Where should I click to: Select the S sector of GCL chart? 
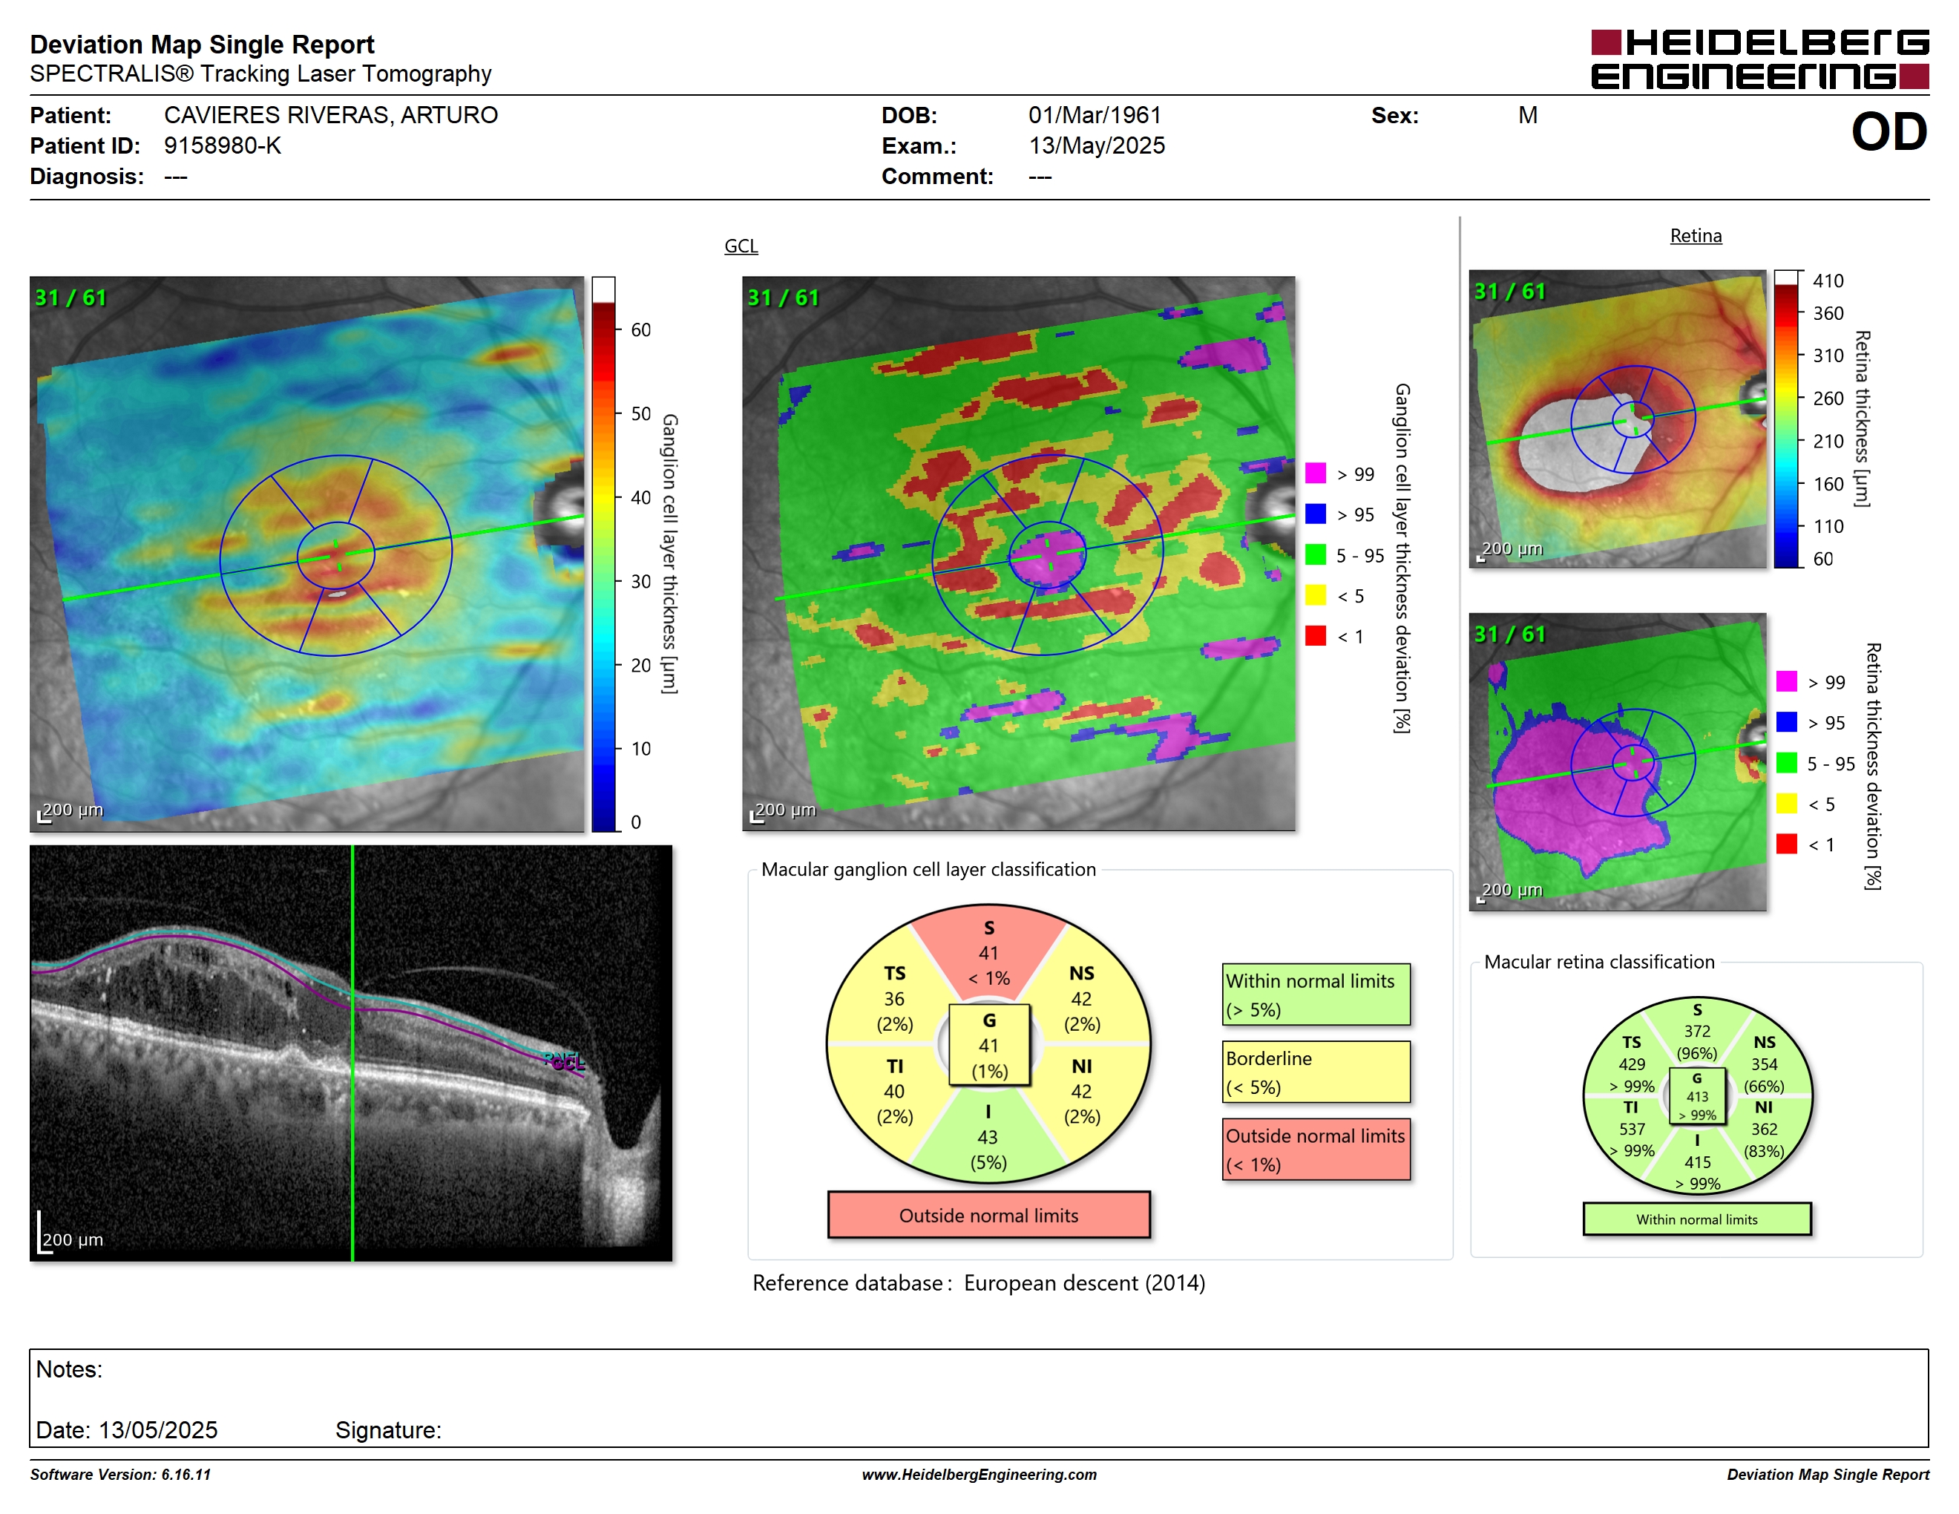coord(988,952)
